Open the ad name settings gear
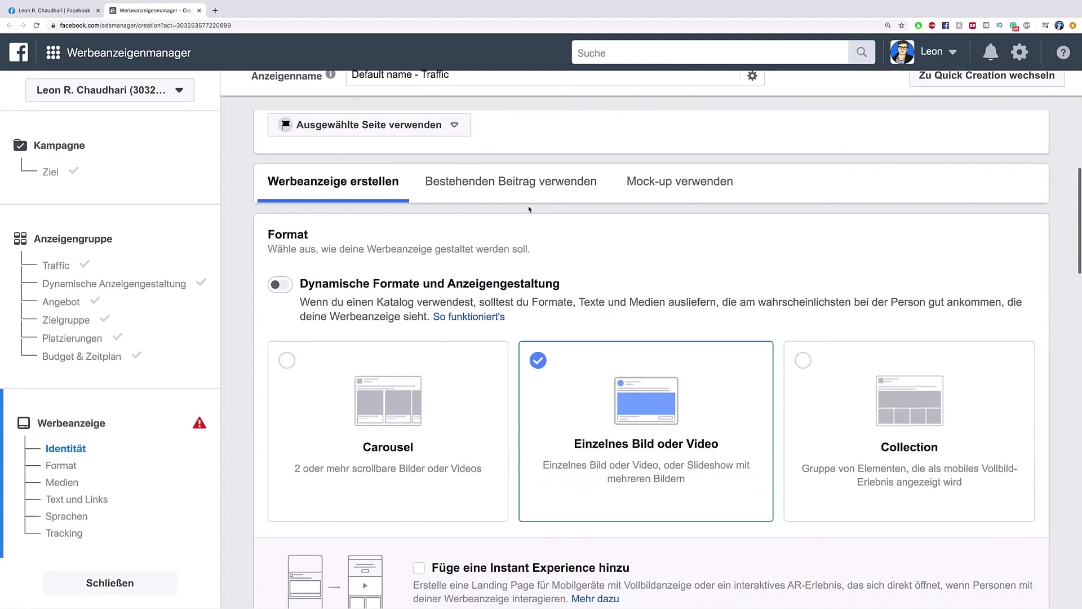This screenshot has width=1082, height=609. pos(752,76)
